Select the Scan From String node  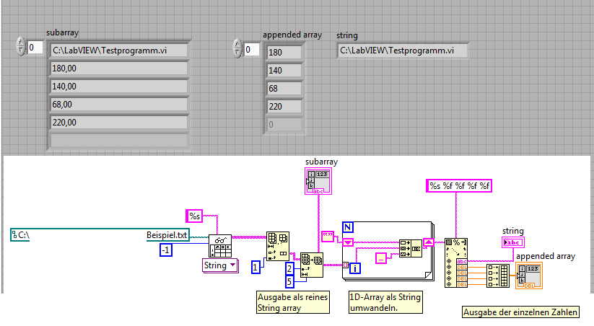click(456, 263)
